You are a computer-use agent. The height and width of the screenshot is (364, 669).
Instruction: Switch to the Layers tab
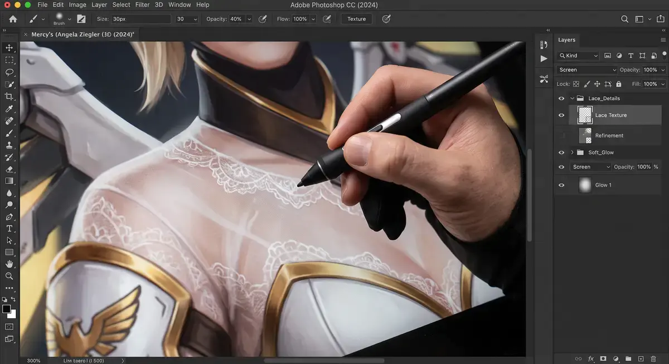(566, 40)
